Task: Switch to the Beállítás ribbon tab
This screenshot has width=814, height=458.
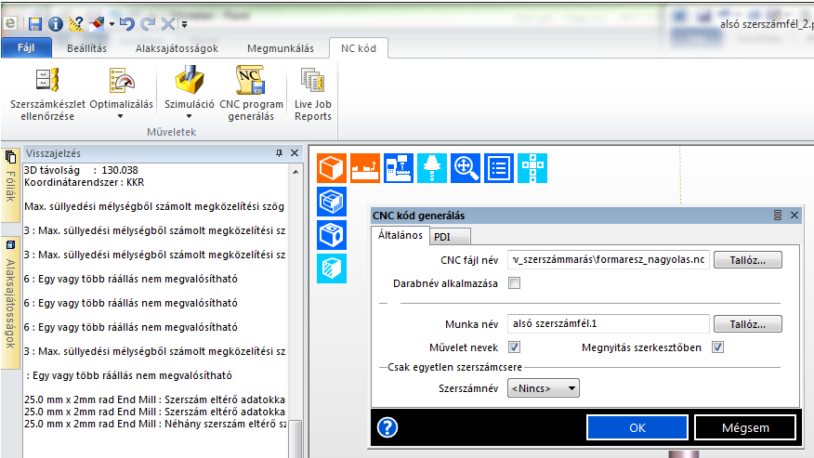Action: click(86, 48)
